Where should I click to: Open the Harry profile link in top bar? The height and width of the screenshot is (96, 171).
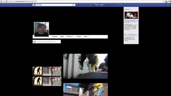(x=97, y=5)
